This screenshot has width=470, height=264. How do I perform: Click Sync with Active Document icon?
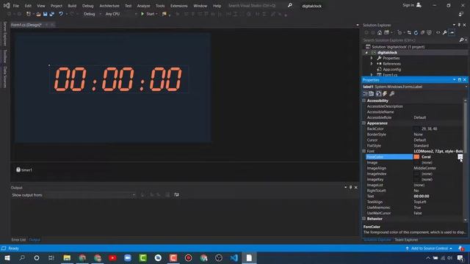[x=409, y=32]
